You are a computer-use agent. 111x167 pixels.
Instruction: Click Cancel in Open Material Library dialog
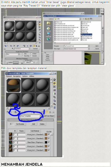97,49
